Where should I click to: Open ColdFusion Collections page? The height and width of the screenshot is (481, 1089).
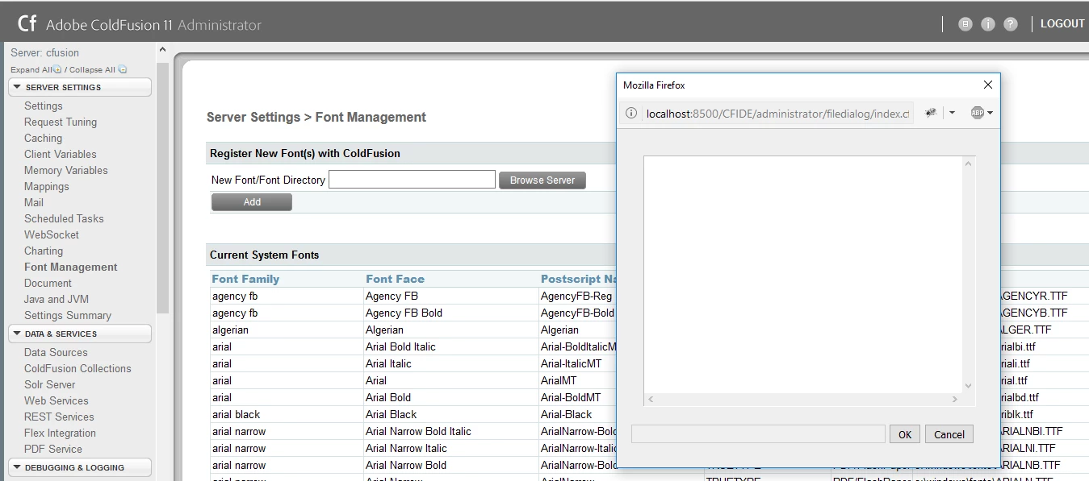point(77,368)
